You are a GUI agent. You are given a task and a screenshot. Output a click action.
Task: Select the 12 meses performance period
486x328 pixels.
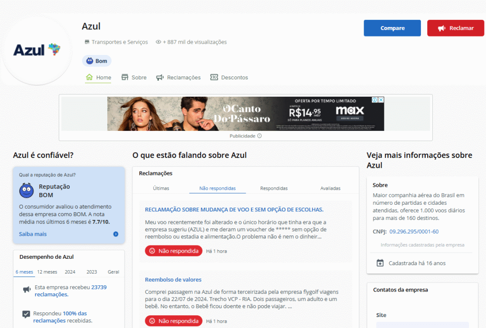pos(47,272)
